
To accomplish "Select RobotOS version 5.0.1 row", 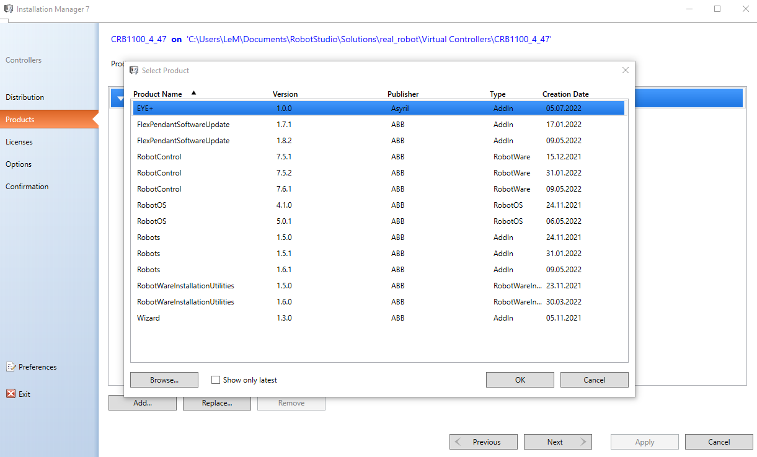I will [x=379, y=221].
